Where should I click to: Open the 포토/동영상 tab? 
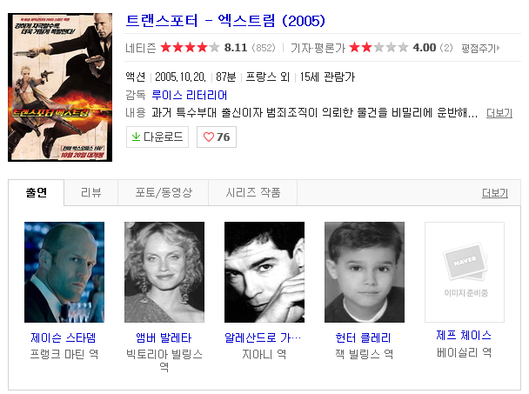click(164, 192)
